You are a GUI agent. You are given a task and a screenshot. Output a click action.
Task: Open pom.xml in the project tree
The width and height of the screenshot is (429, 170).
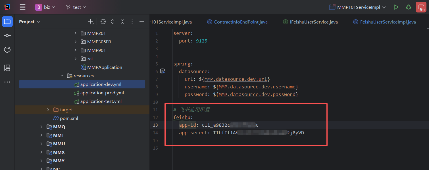tap(69, 118)
